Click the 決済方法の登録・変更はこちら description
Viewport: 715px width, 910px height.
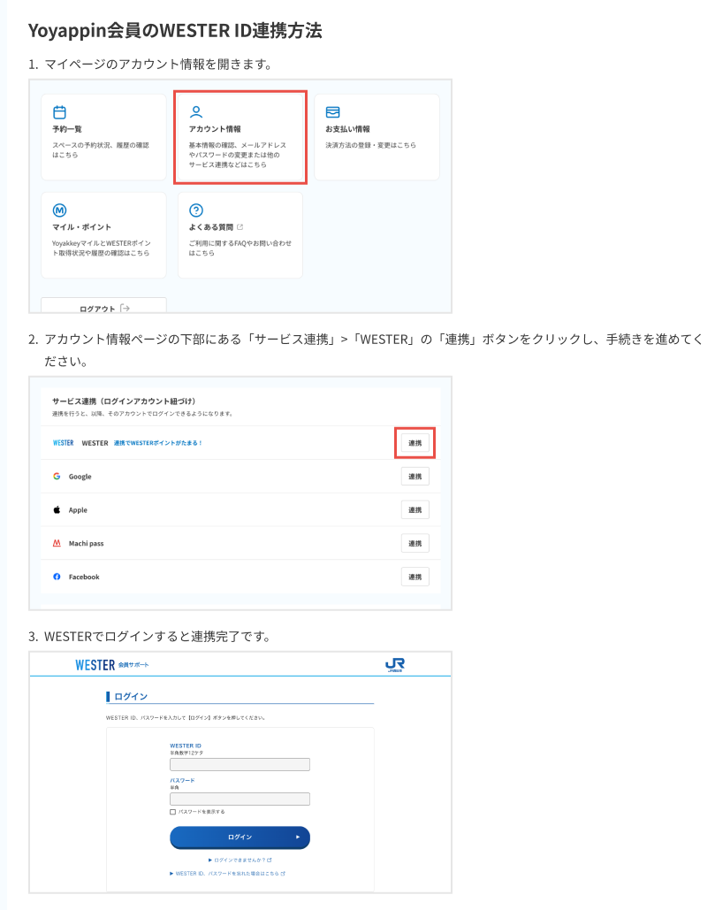[x=370, y=145]
